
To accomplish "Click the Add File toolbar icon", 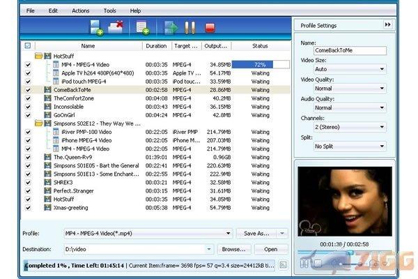I will (95, 29).
